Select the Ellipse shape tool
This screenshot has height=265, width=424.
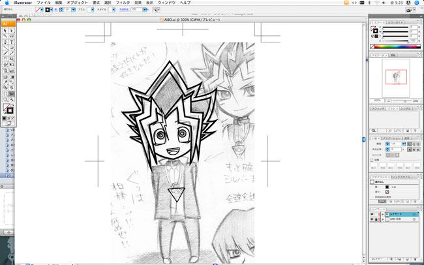[12, 48]
